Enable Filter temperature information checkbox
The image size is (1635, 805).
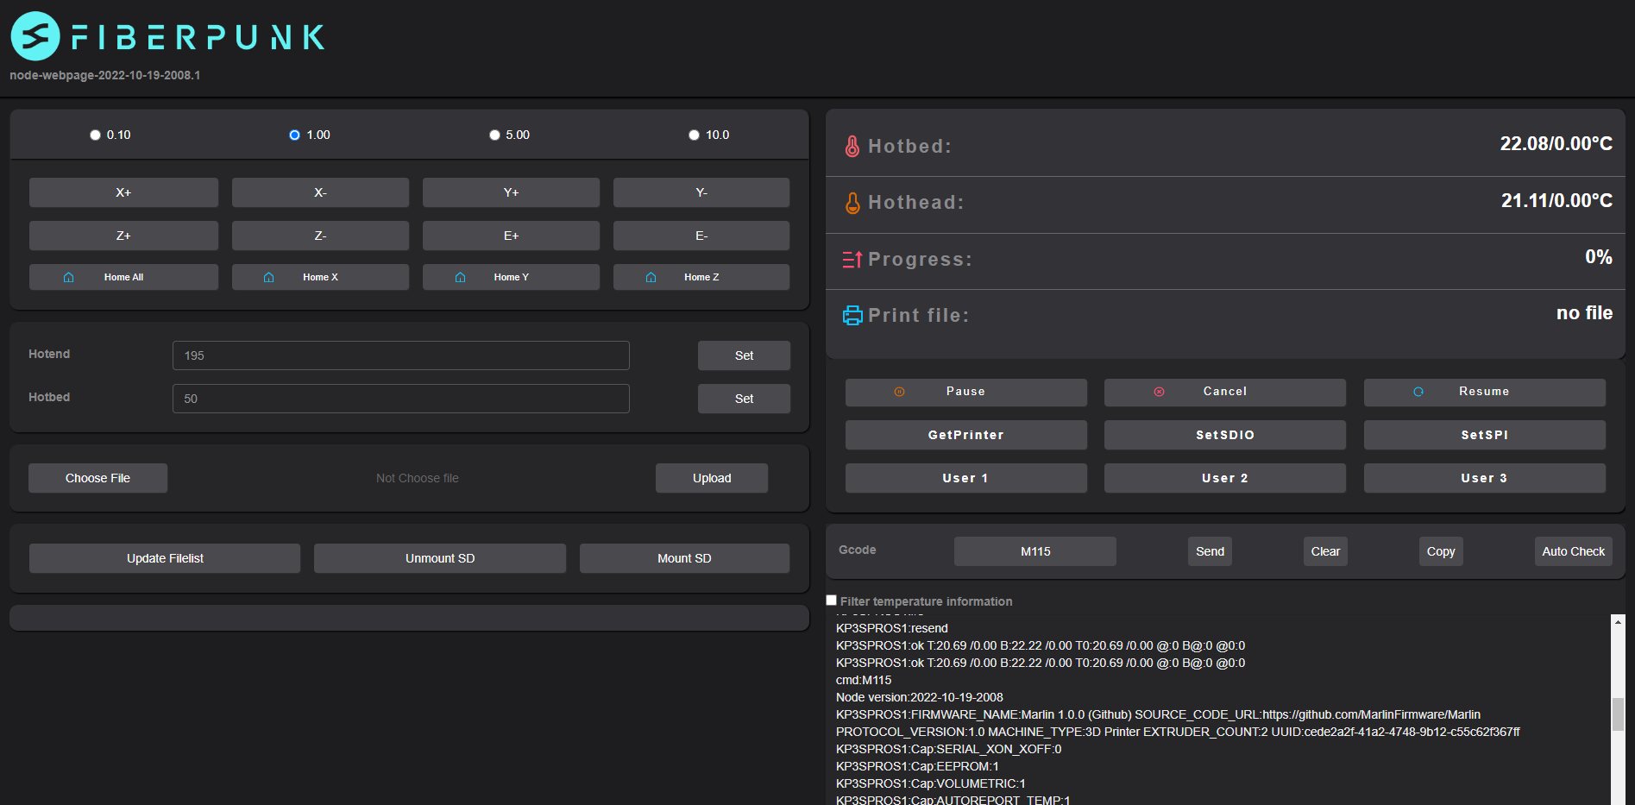click(832, 601)
